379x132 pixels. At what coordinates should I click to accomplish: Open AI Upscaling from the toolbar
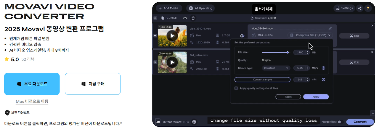[x=200, y=8]
